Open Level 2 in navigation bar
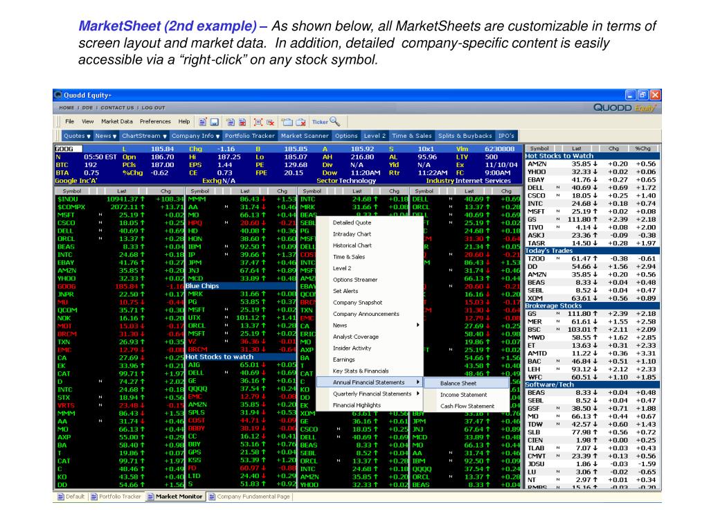709x532 pixels. [375, 136]
